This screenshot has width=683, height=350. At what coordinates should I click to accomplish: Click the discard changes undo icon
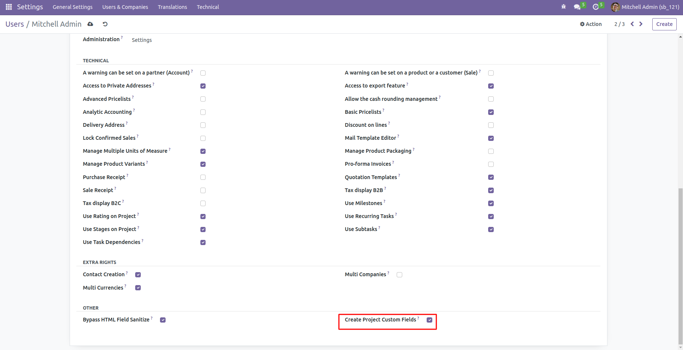tap(105, 24)
